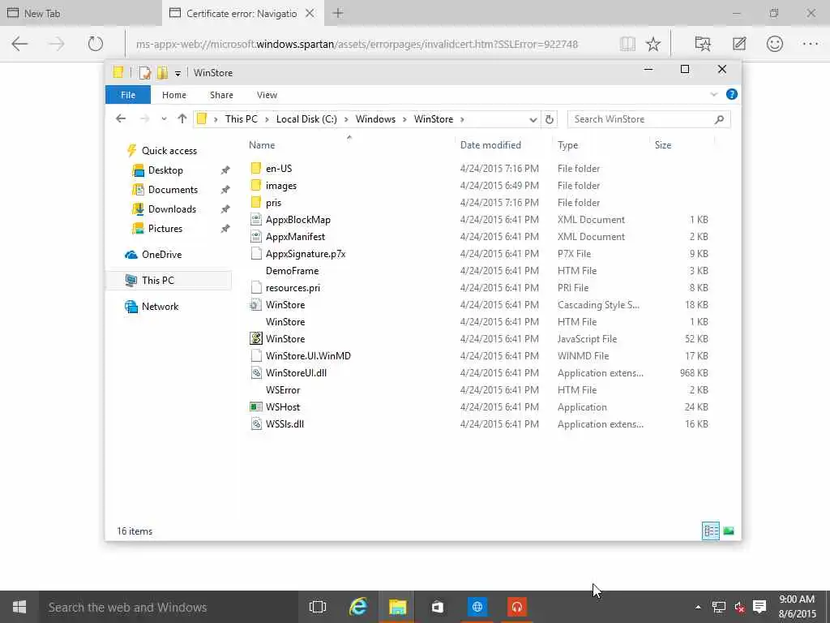Select the en-US folder

coord(279,169)
